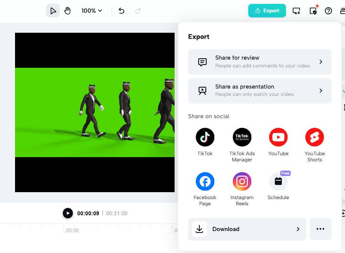Click the redo arrow
The width and height of the screenshot is (345, 253).
tap(138, 10)
